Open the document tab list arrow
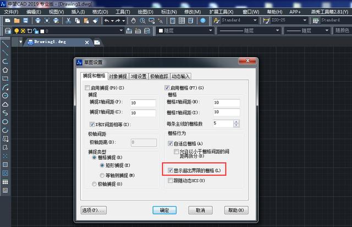Image resolution: width=352 pixels, height=227 pixels. [x=21, y=42]
